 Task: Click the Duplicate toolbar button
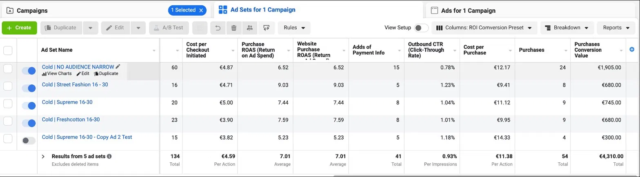[x=61, y=28]
